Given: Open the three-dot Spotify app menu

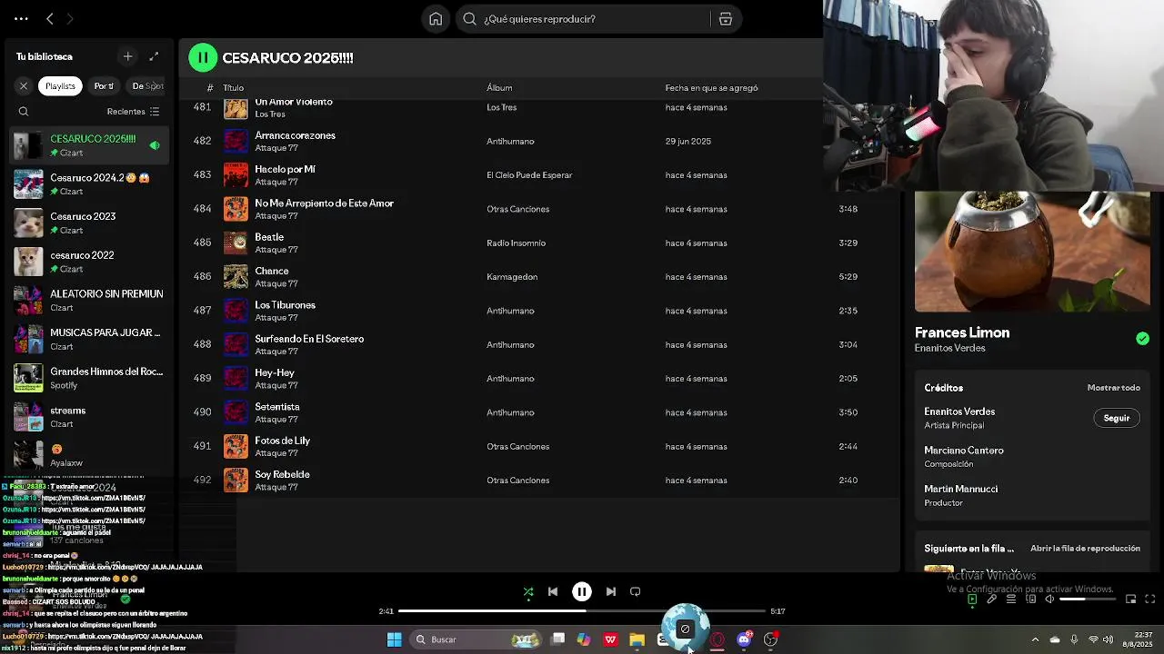Looking at the screenshot, I should (x=21, y=18).
